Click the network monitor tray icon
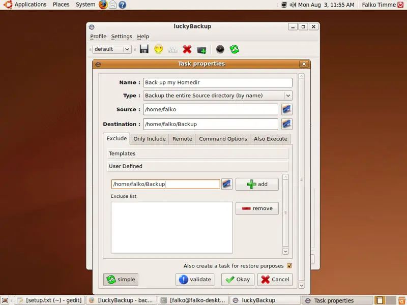The width and height of the screenshot is (407, 305). click(x=284, y=5)
